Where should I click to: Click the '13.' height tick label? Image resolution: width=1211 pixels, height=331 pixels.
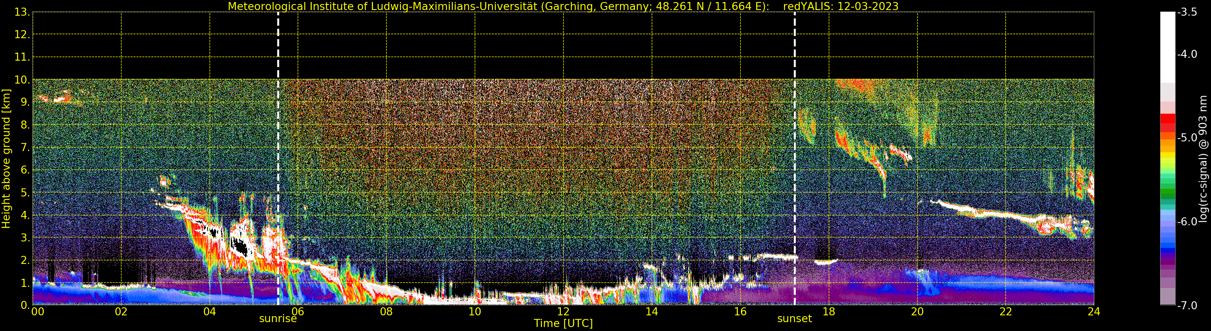[x=22, y=12]
